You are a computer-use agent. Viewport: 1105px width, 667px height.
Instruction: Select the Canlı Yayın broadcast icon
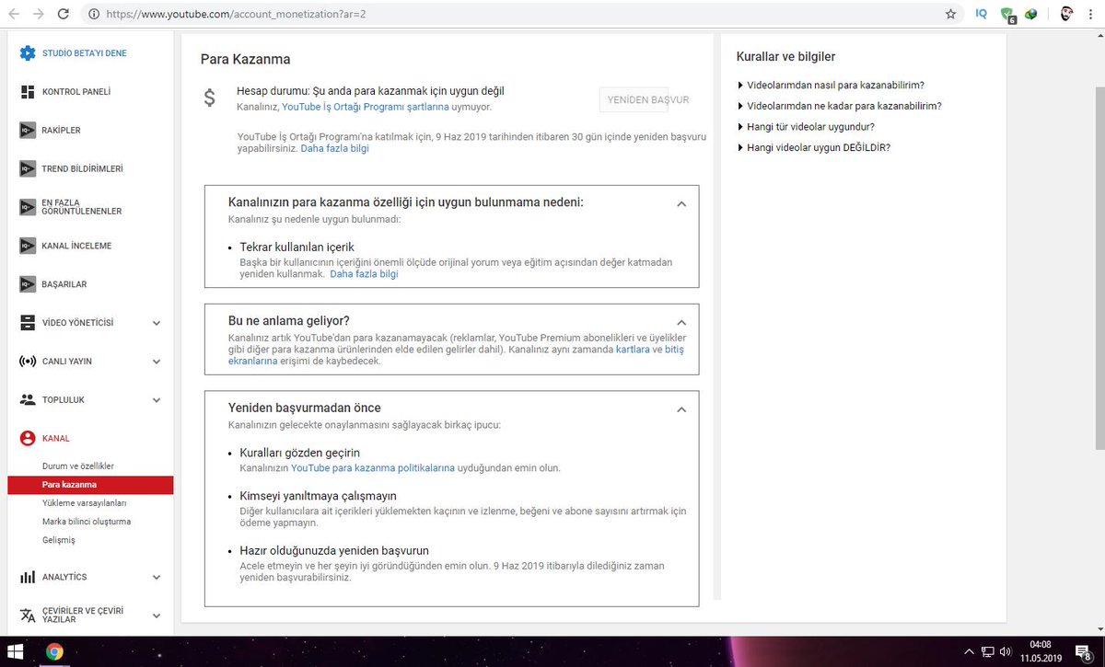click(x=28, y=362)
